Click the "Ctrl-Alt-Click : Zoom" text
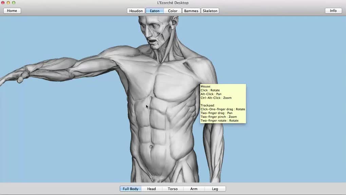 coord(216,98)
